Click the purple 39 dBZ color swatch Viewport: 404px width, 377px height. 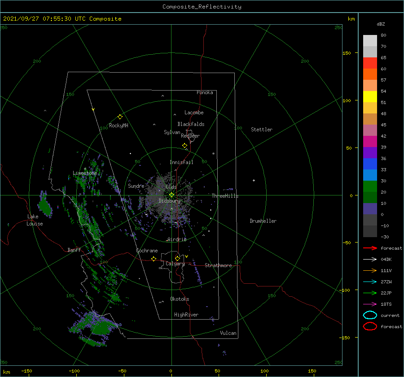click(370, 152)
